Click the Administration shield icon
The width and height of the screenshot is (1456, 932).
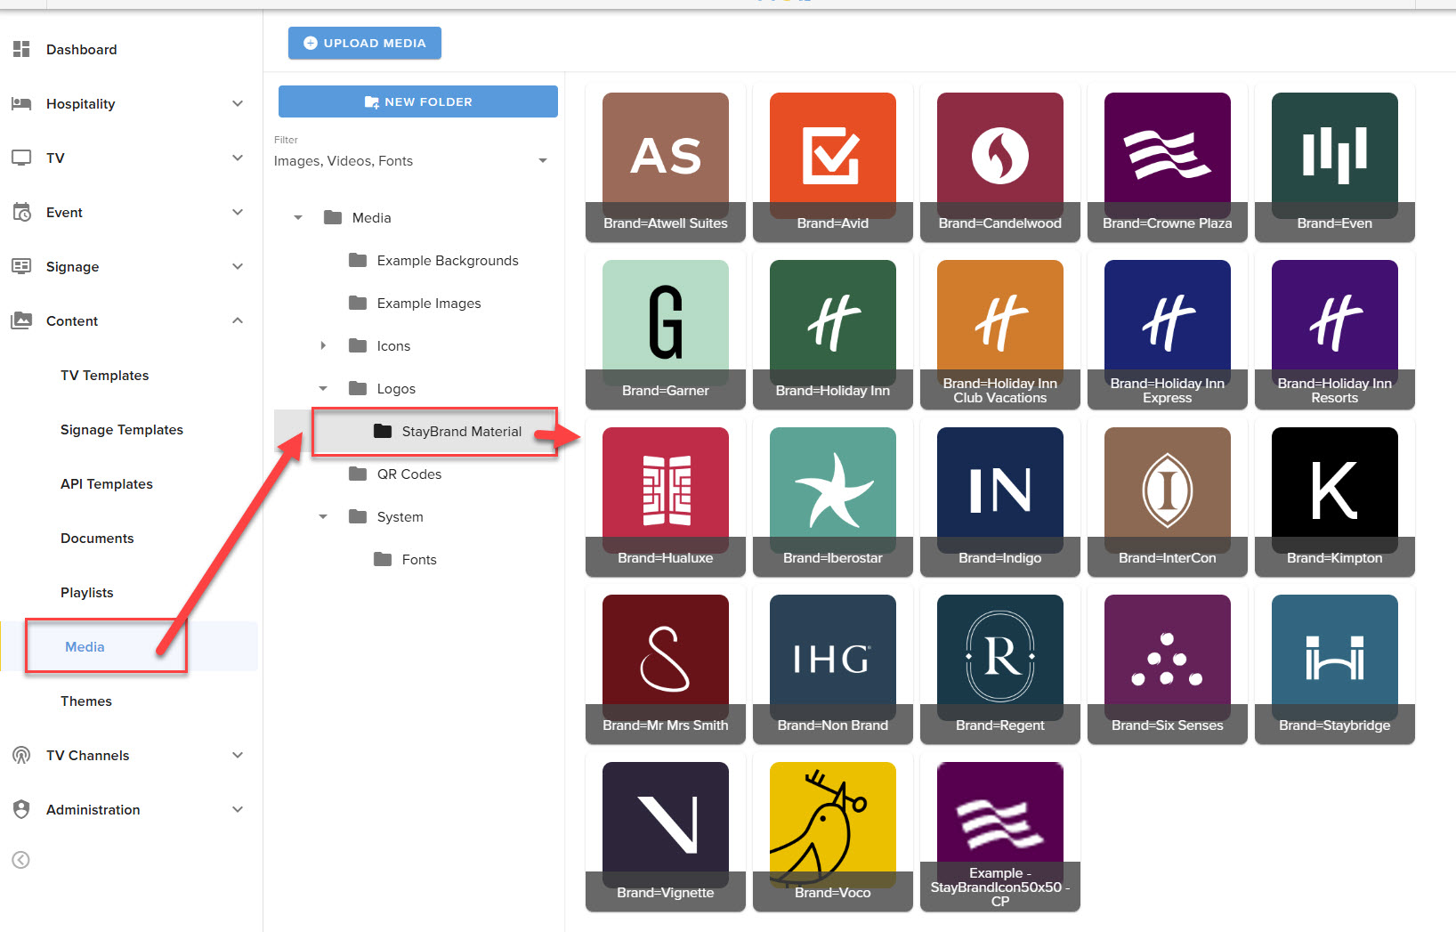point(21,810)
